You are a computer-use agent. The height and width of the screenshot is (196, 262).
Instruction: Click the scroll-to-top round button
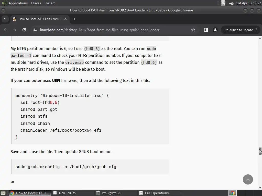(x=248, y=179)
